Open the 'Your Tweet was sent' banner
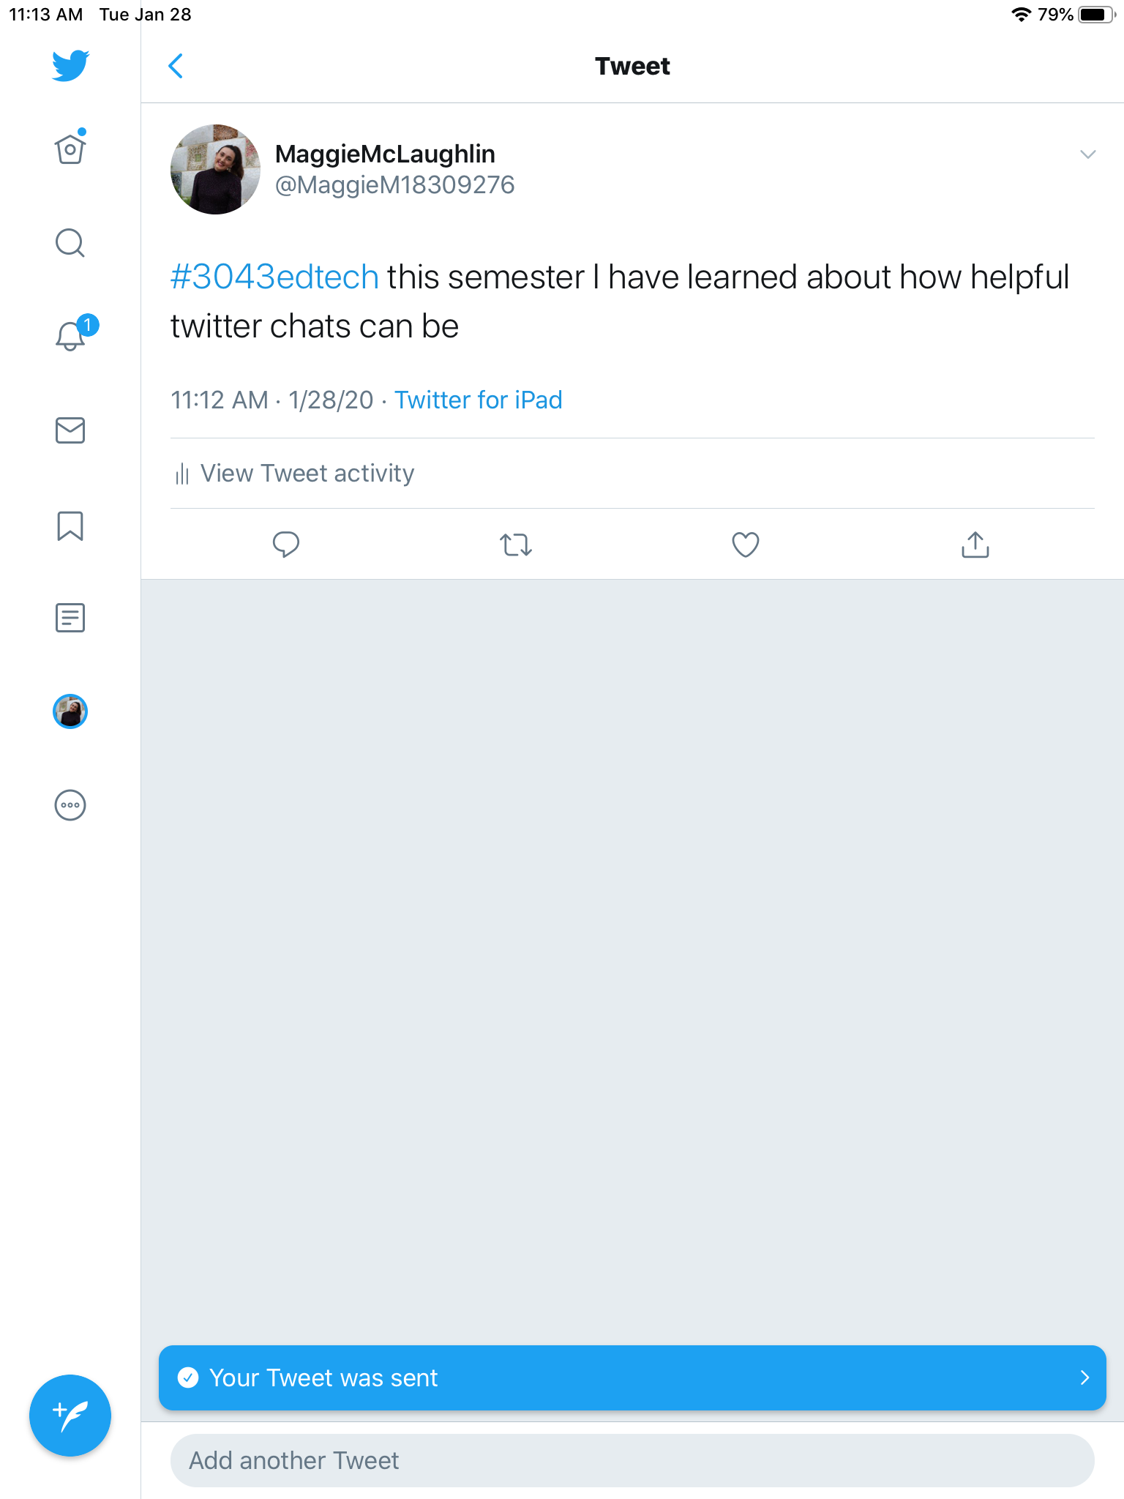1124x1499 pixels. click(632, 1377)
